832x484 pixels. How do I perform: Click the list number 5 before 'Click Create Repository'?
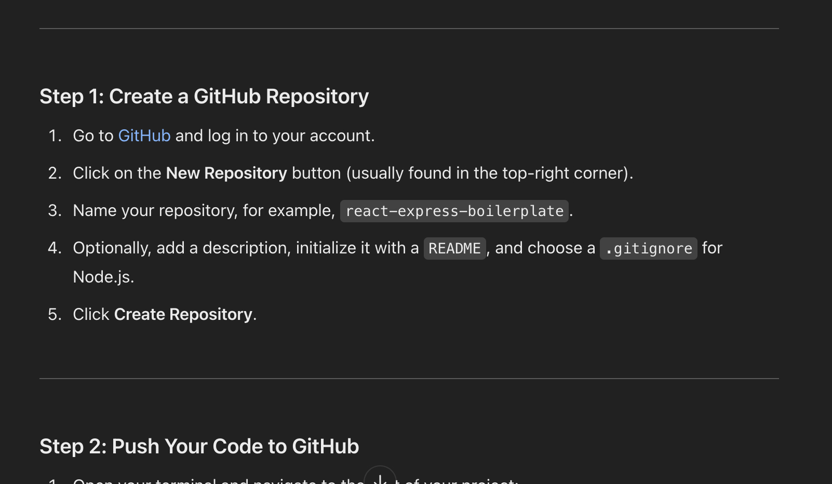(x=55, y=314)
